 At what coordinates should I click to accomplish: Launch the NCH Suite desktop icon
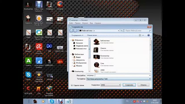click(28, 90)
